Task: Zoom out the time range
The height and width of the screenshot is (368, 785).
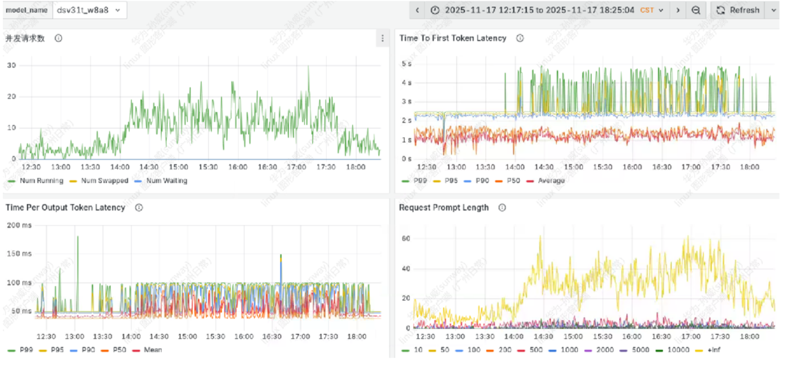Action: [x=696, y=10]
